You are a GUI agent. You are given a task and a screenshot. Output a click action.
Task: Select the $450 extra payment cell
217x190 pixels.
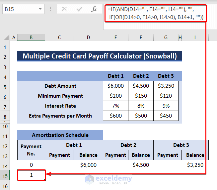coord(166,116)
